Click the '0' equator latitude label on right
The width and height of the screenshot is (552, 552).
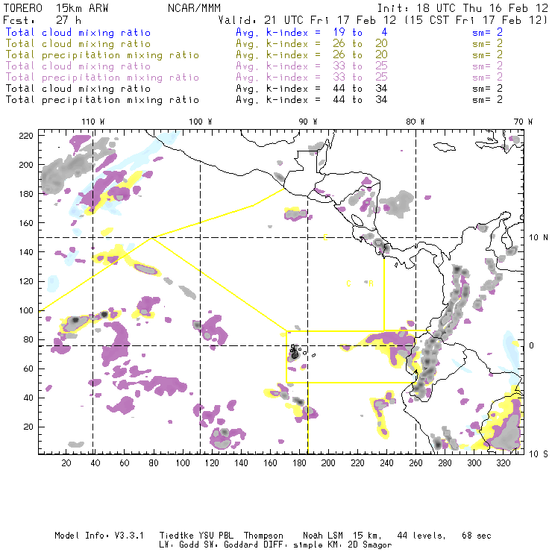pos(531,345)
